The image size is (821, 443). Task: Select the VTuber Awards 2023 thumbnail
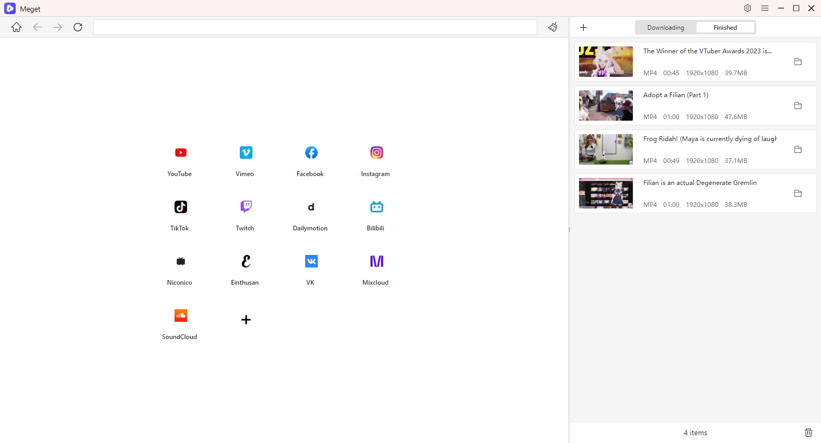(x=606, y=62)
